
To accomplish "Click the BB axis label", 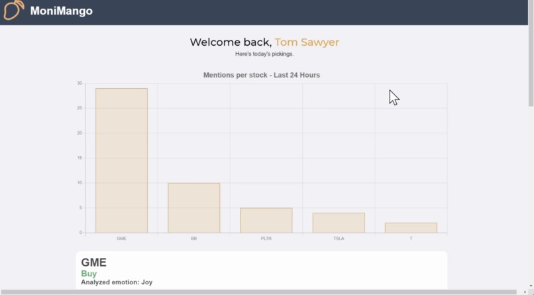I will pos(193,239).
